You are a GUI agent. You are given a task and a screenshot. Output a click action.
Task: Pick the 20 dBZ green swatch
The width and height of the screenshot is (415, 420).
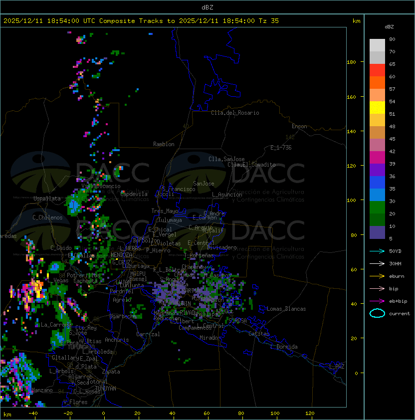(377, 208)
